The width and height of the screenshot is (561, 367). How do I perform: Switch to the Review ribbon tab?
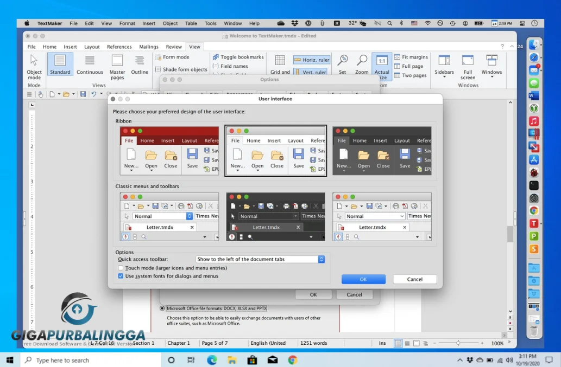click(x=174, y=47)
